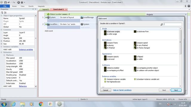191x107 pixels.
Task: Click the debug gear icon in title bar
Action: click(22, 2)
